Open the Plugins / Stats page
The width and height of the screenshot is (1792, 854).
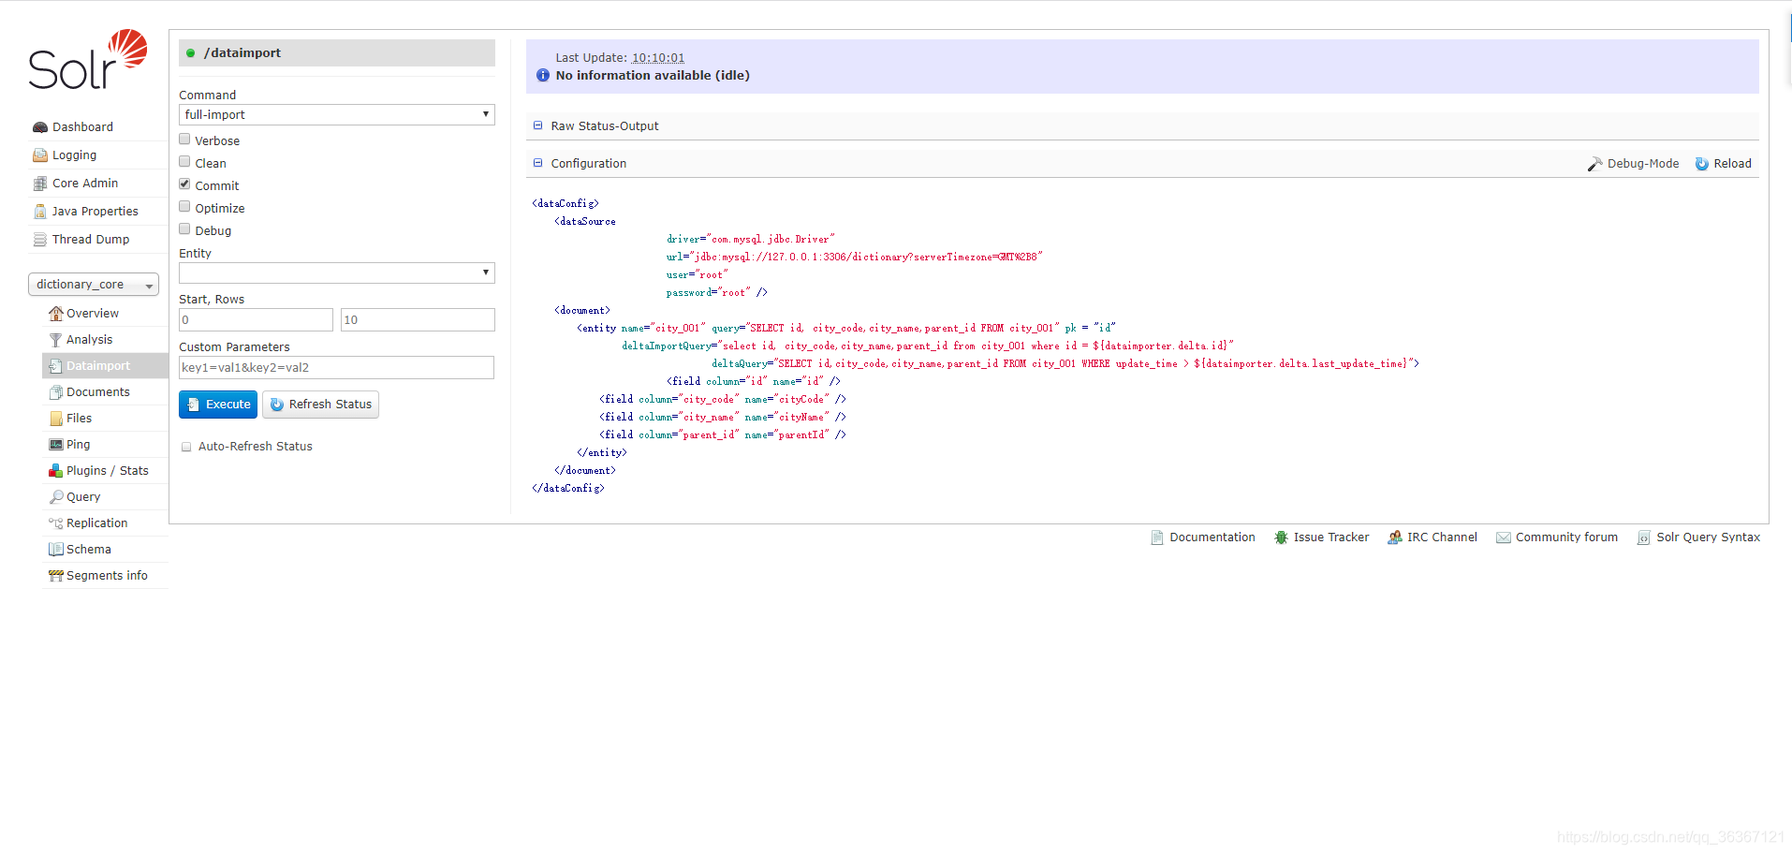click(x=108, y=471)
